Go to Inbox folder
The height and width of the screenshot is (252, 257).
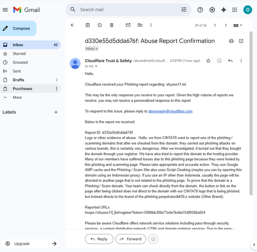(30, 45)
